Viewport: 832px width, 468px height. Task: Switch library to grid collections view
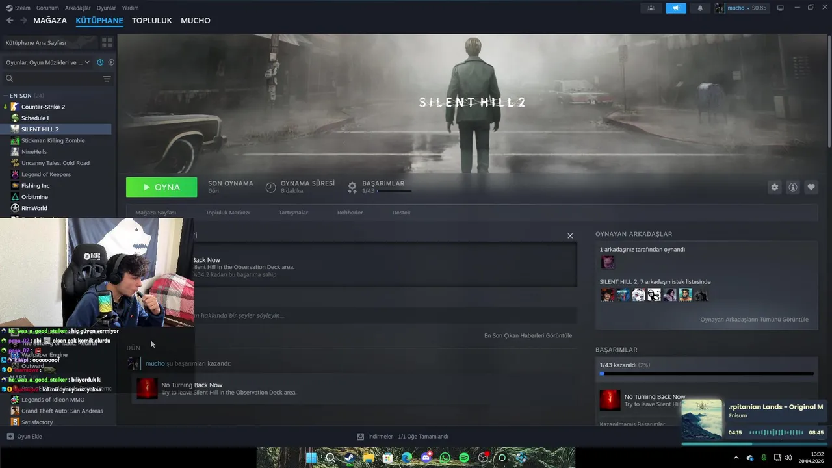pos(107,42)
